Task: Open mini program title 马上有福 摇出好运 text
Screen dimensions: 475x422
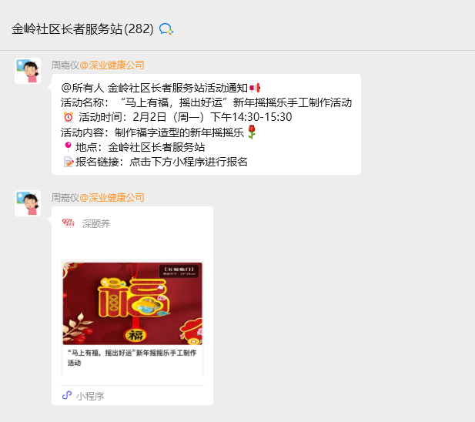Action: pos(132,357)
